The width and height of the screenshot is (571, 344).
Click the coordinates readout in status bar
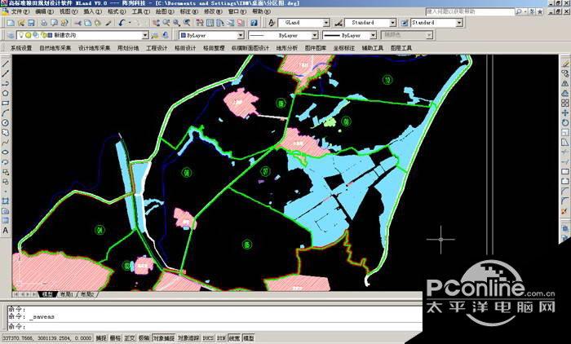(47, 338)
